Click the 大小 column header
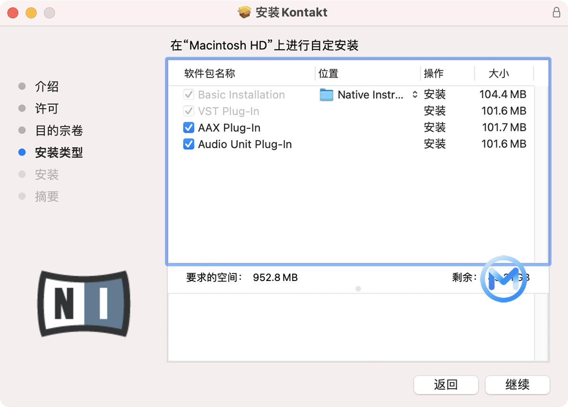Image resolution: width=568 pixels, height=407 pixels. click(x=499, y=73)
